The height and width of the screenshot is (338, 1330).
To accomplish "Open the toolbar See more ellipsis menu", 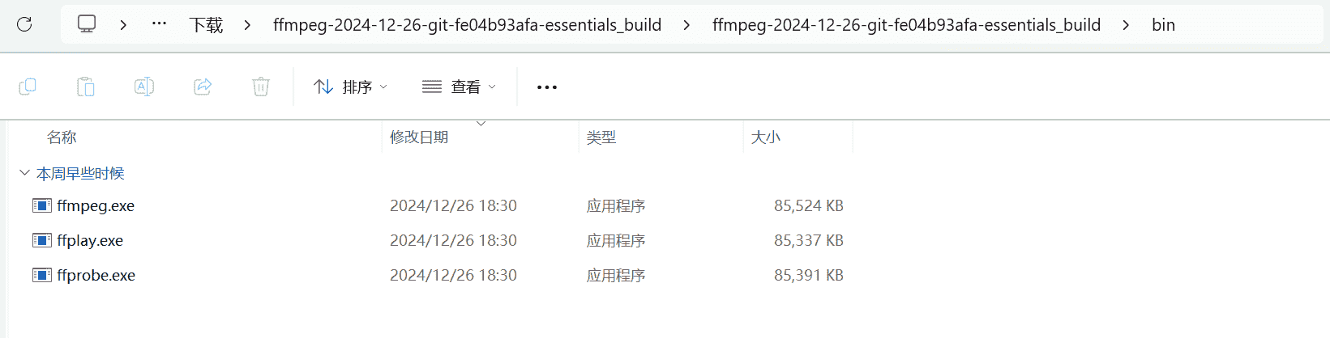I will pos(547,87).
